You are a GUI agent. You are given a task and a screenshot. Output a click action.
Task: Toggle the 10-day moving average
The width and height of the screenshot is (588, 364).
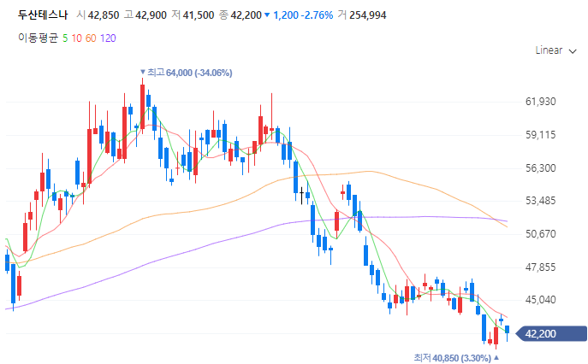[76, 38]
